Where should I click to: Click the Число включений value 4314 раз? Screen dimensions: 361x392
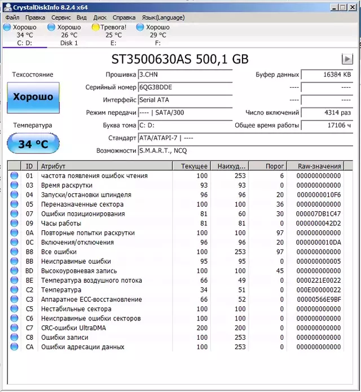tap(327, 113)
